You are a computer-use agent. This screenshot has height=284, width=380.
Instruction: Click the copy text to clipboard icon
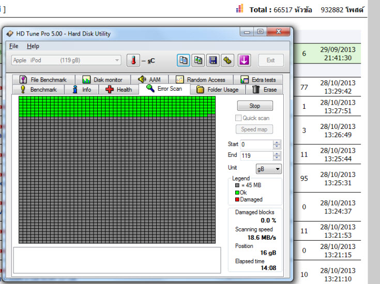click(x=184, y=60)
